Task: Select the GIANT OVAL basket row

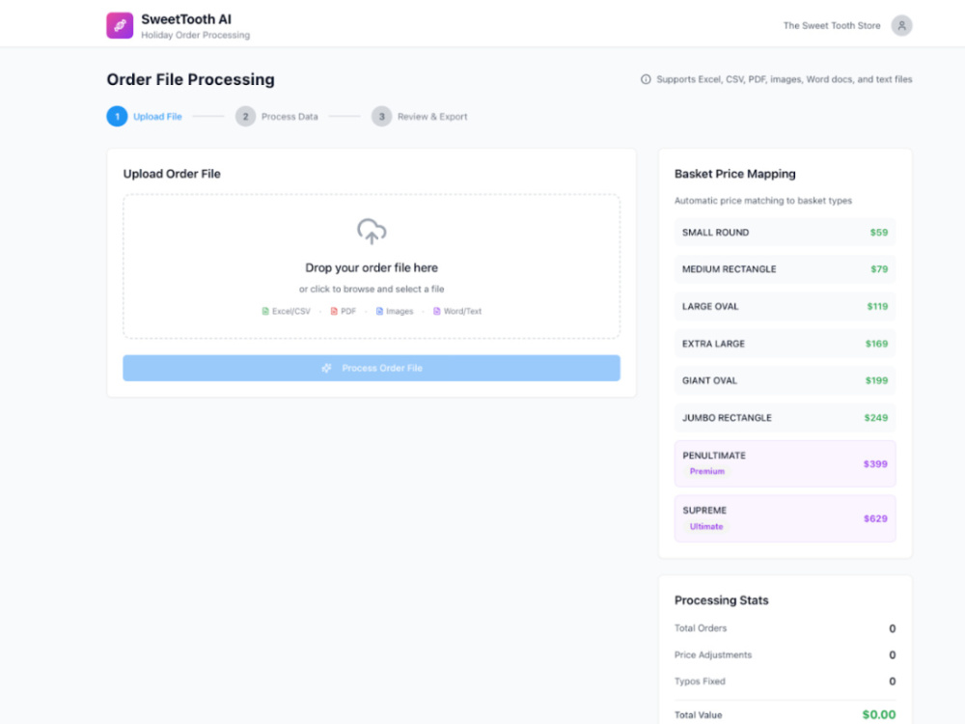Action: tap(785, 380)
